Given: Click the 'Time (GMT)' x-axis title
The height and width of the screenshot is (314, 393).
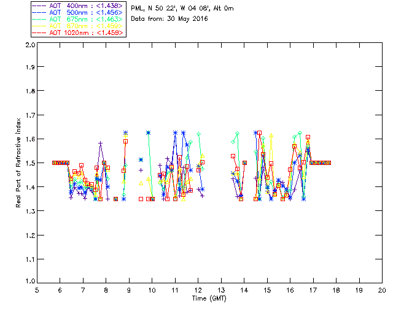Looking at the screenshot, I should click(x=209, y=299).
